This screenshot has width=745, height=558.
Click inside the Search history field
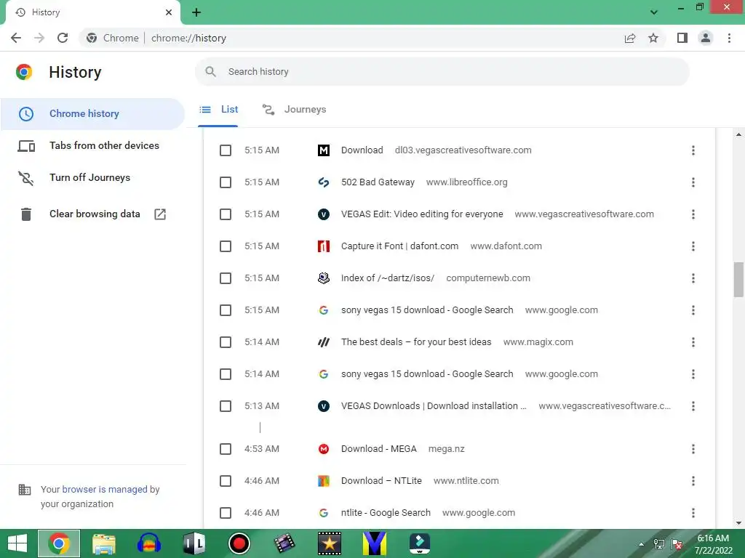[442, 72]
